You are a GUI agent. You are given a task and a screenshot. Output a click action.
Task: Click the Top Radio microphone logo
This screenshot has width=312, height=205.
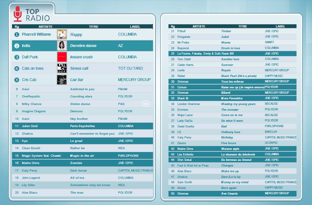(18, 14)
